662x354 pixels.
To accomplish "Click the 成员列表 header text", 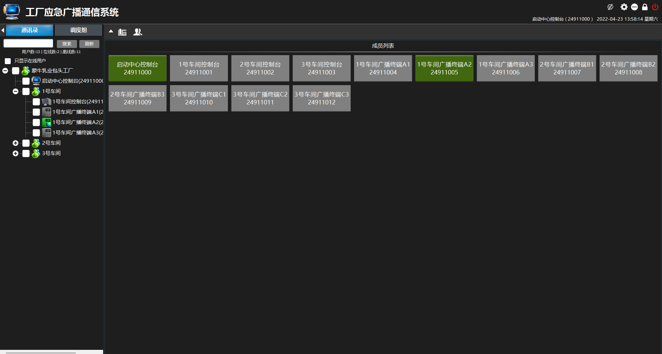I will tap(383, 45).
